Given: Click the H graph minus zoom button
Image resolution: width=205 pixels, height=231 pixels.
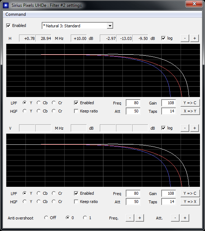Looking at the screenshot, I should coord(185,38).
